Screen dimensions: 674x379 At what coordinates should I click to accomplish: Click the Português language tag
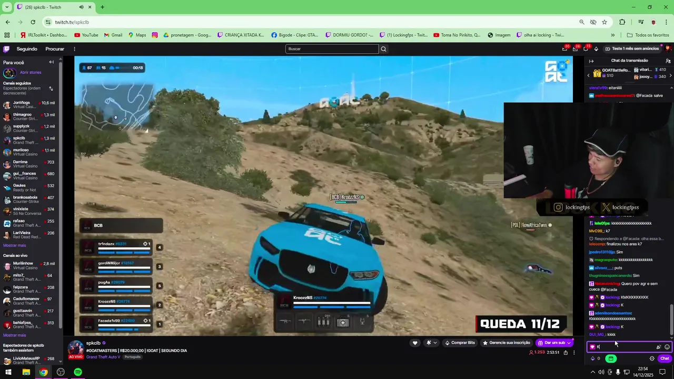pos(133,357)
